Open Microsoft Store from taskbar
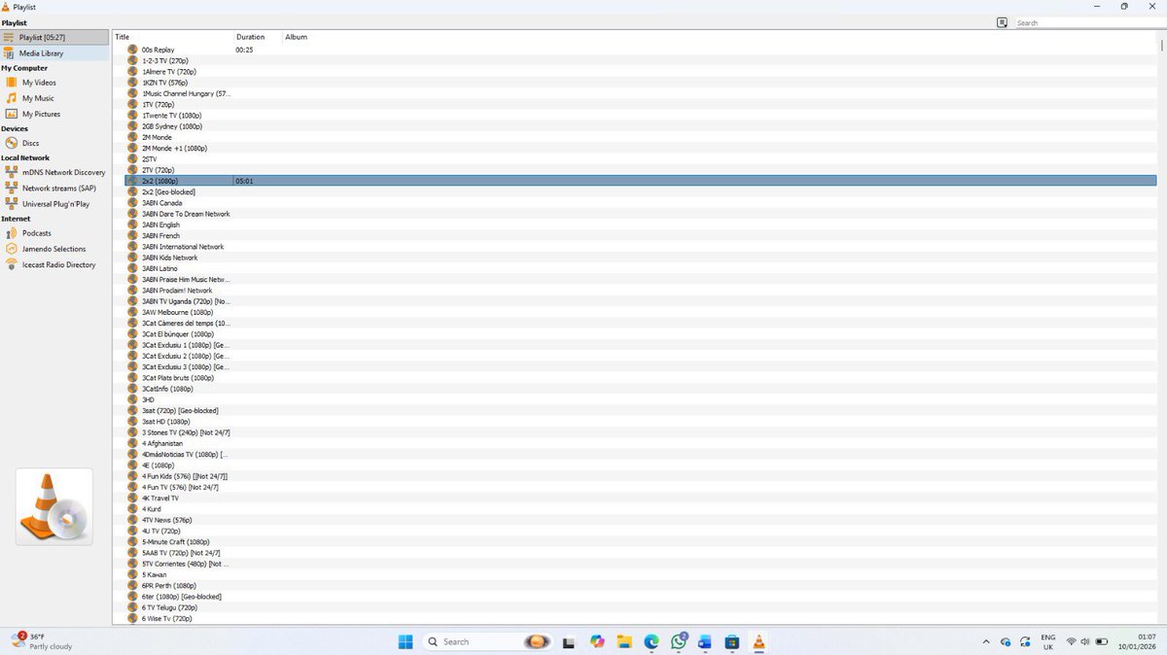This screenshot has width=1167, height=655. point(732,641)
